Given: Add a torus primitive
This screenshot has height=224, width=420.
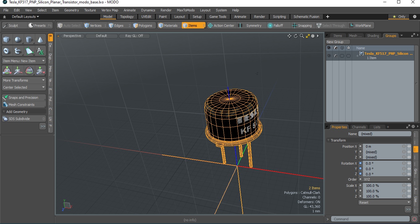Looking at the screenshot, I should [7, 51].
